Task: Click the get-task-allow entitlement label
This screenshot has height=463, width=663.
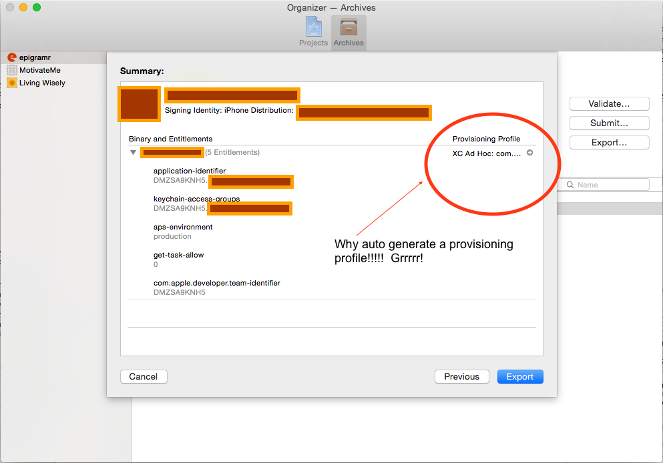Action: coord(178,255)
